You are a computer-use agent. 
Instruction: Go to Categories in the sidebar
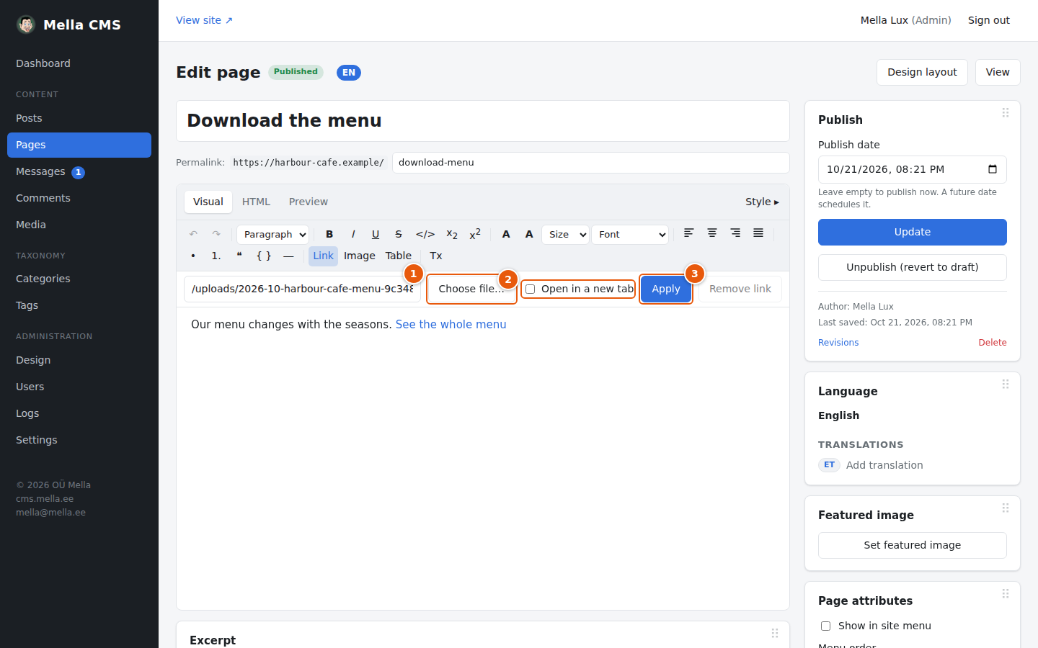click(79, 279)
